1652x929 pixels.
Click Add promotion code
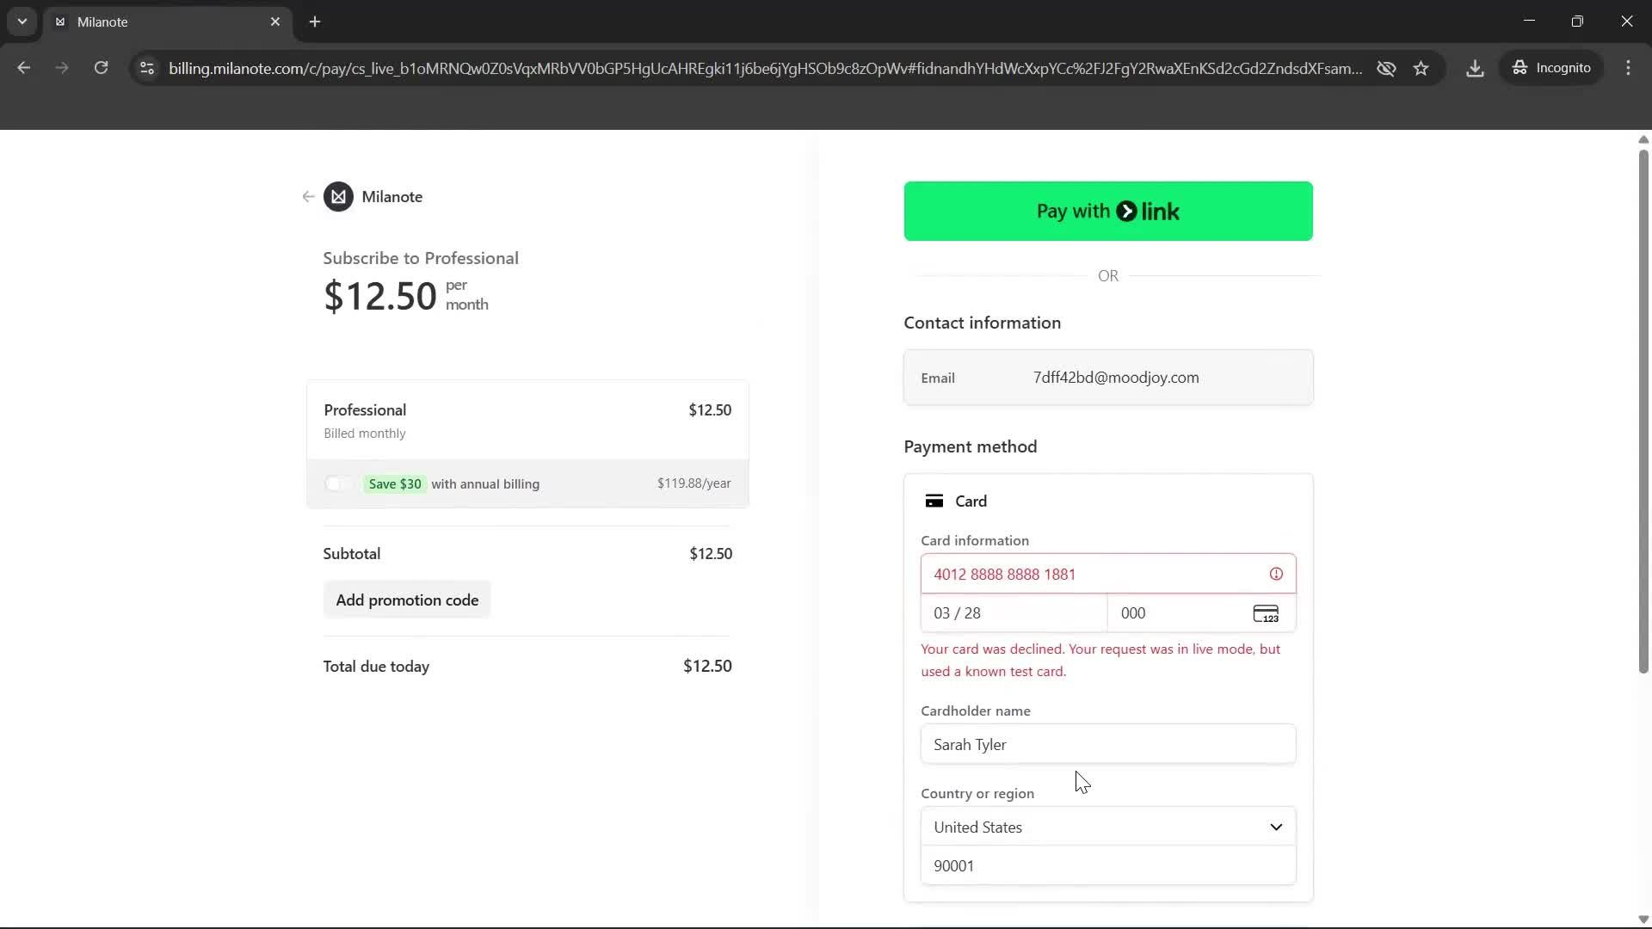pos(407,600)
